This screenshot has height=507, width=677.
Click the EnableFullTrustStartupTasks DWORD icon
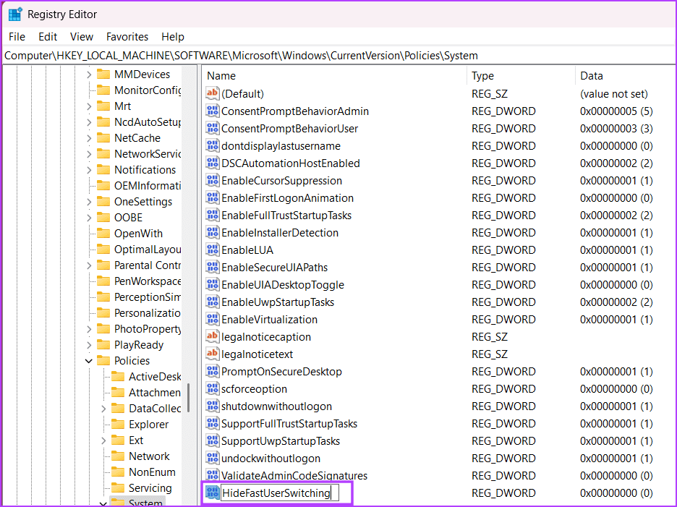212,215
